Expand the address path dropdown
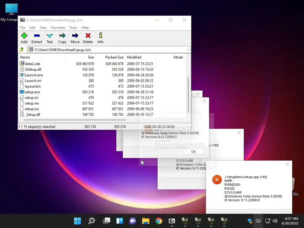The image size is (304, 228). pyautogui.click(x=188, y=50)
